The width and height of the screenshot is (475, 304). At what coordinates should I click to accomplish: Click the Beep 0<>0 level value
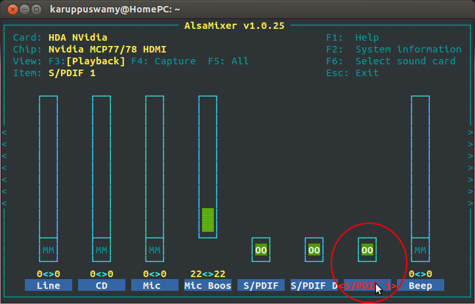(420, 274)
